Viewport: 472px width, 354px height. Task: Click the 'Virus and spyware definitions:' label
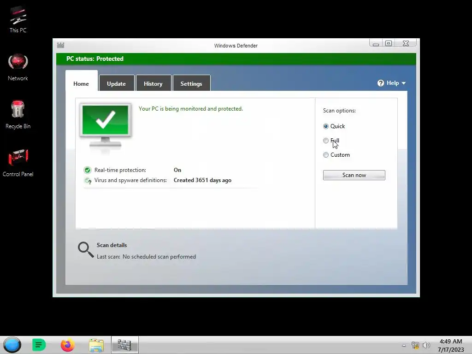(x=130, y=180)
